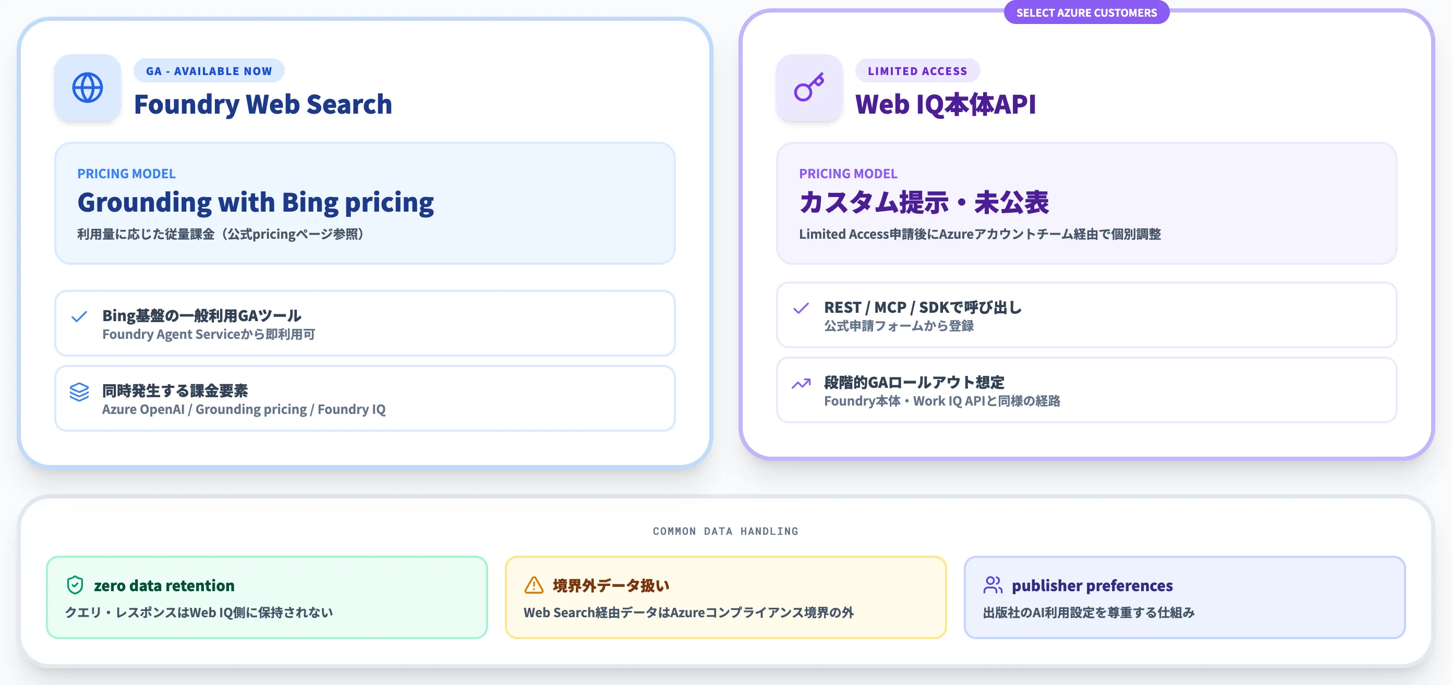Click the クエリ・レスポンスはWeb IQ側に保持されない description
Screen dimensions: 1452x685
pos(199,613)
